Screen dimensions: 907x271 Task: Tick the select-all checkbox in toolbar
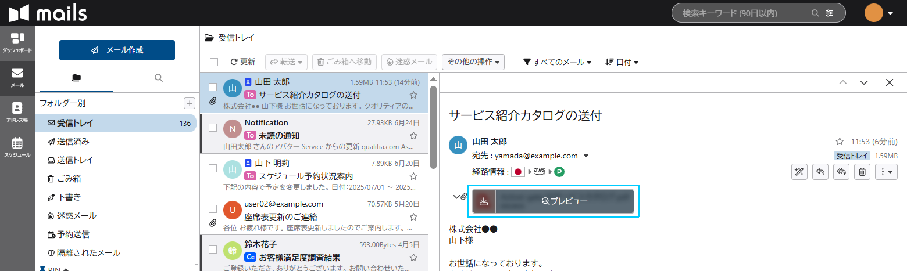pos(214,62)
